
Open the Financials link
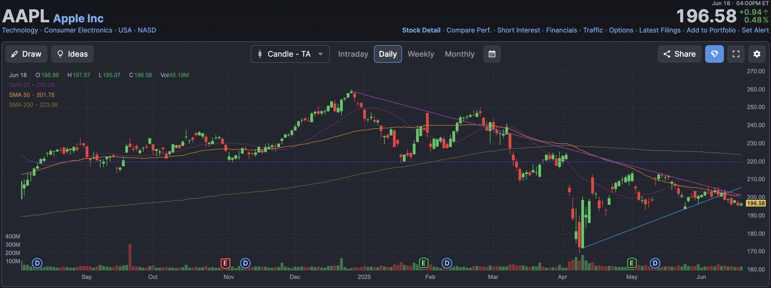[x=561, y=30]
